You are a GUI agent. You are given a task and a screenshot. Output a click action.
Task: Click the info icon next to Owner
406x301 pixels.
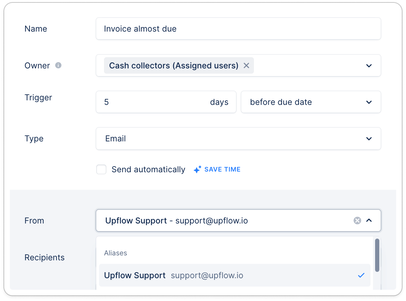[x=58, y=65]
